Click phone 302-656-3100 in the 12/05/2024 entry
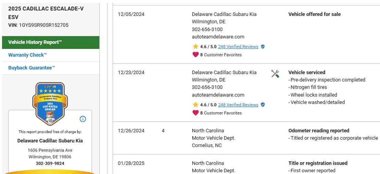 pos(207,29)
